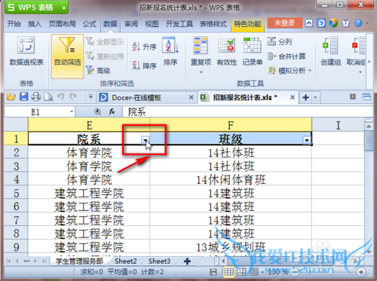This screenshot has width=377, height=281.
Task: Click Create Group (创建组)
Action: pyautogui.click(x=330, y=51)
